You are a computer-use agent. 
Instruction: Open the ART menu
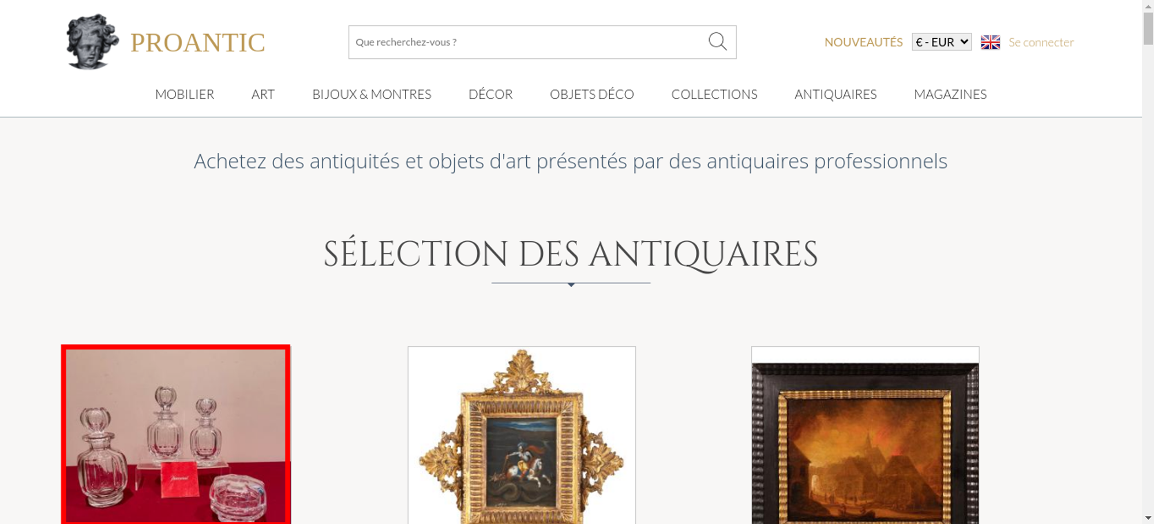pyautogui.click(x=263, y=95)
